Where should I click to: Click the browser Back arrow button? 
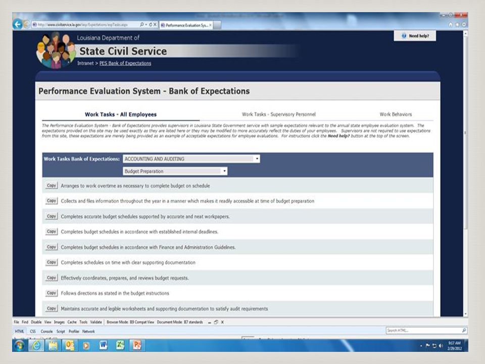click(18, 24)
